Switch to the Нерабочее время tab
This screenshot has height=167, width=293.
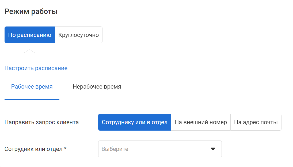click(x=97, y=87)
